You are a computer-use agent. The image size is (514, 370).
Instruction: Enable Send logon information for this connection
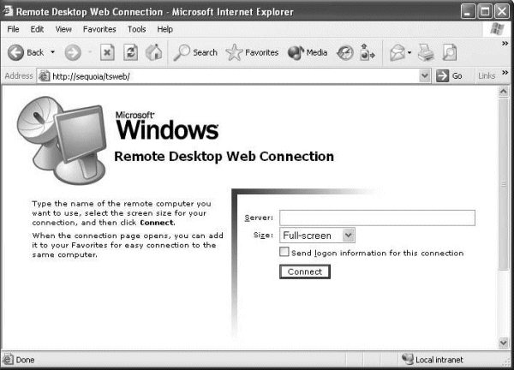pos(284,252)
